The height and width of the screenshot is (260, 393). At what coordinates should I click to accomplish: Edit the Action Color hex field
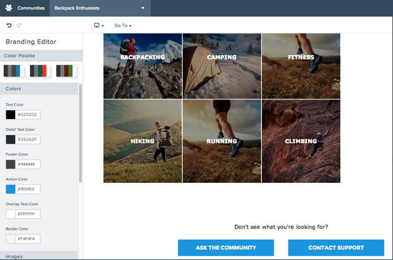coord(27,189)
